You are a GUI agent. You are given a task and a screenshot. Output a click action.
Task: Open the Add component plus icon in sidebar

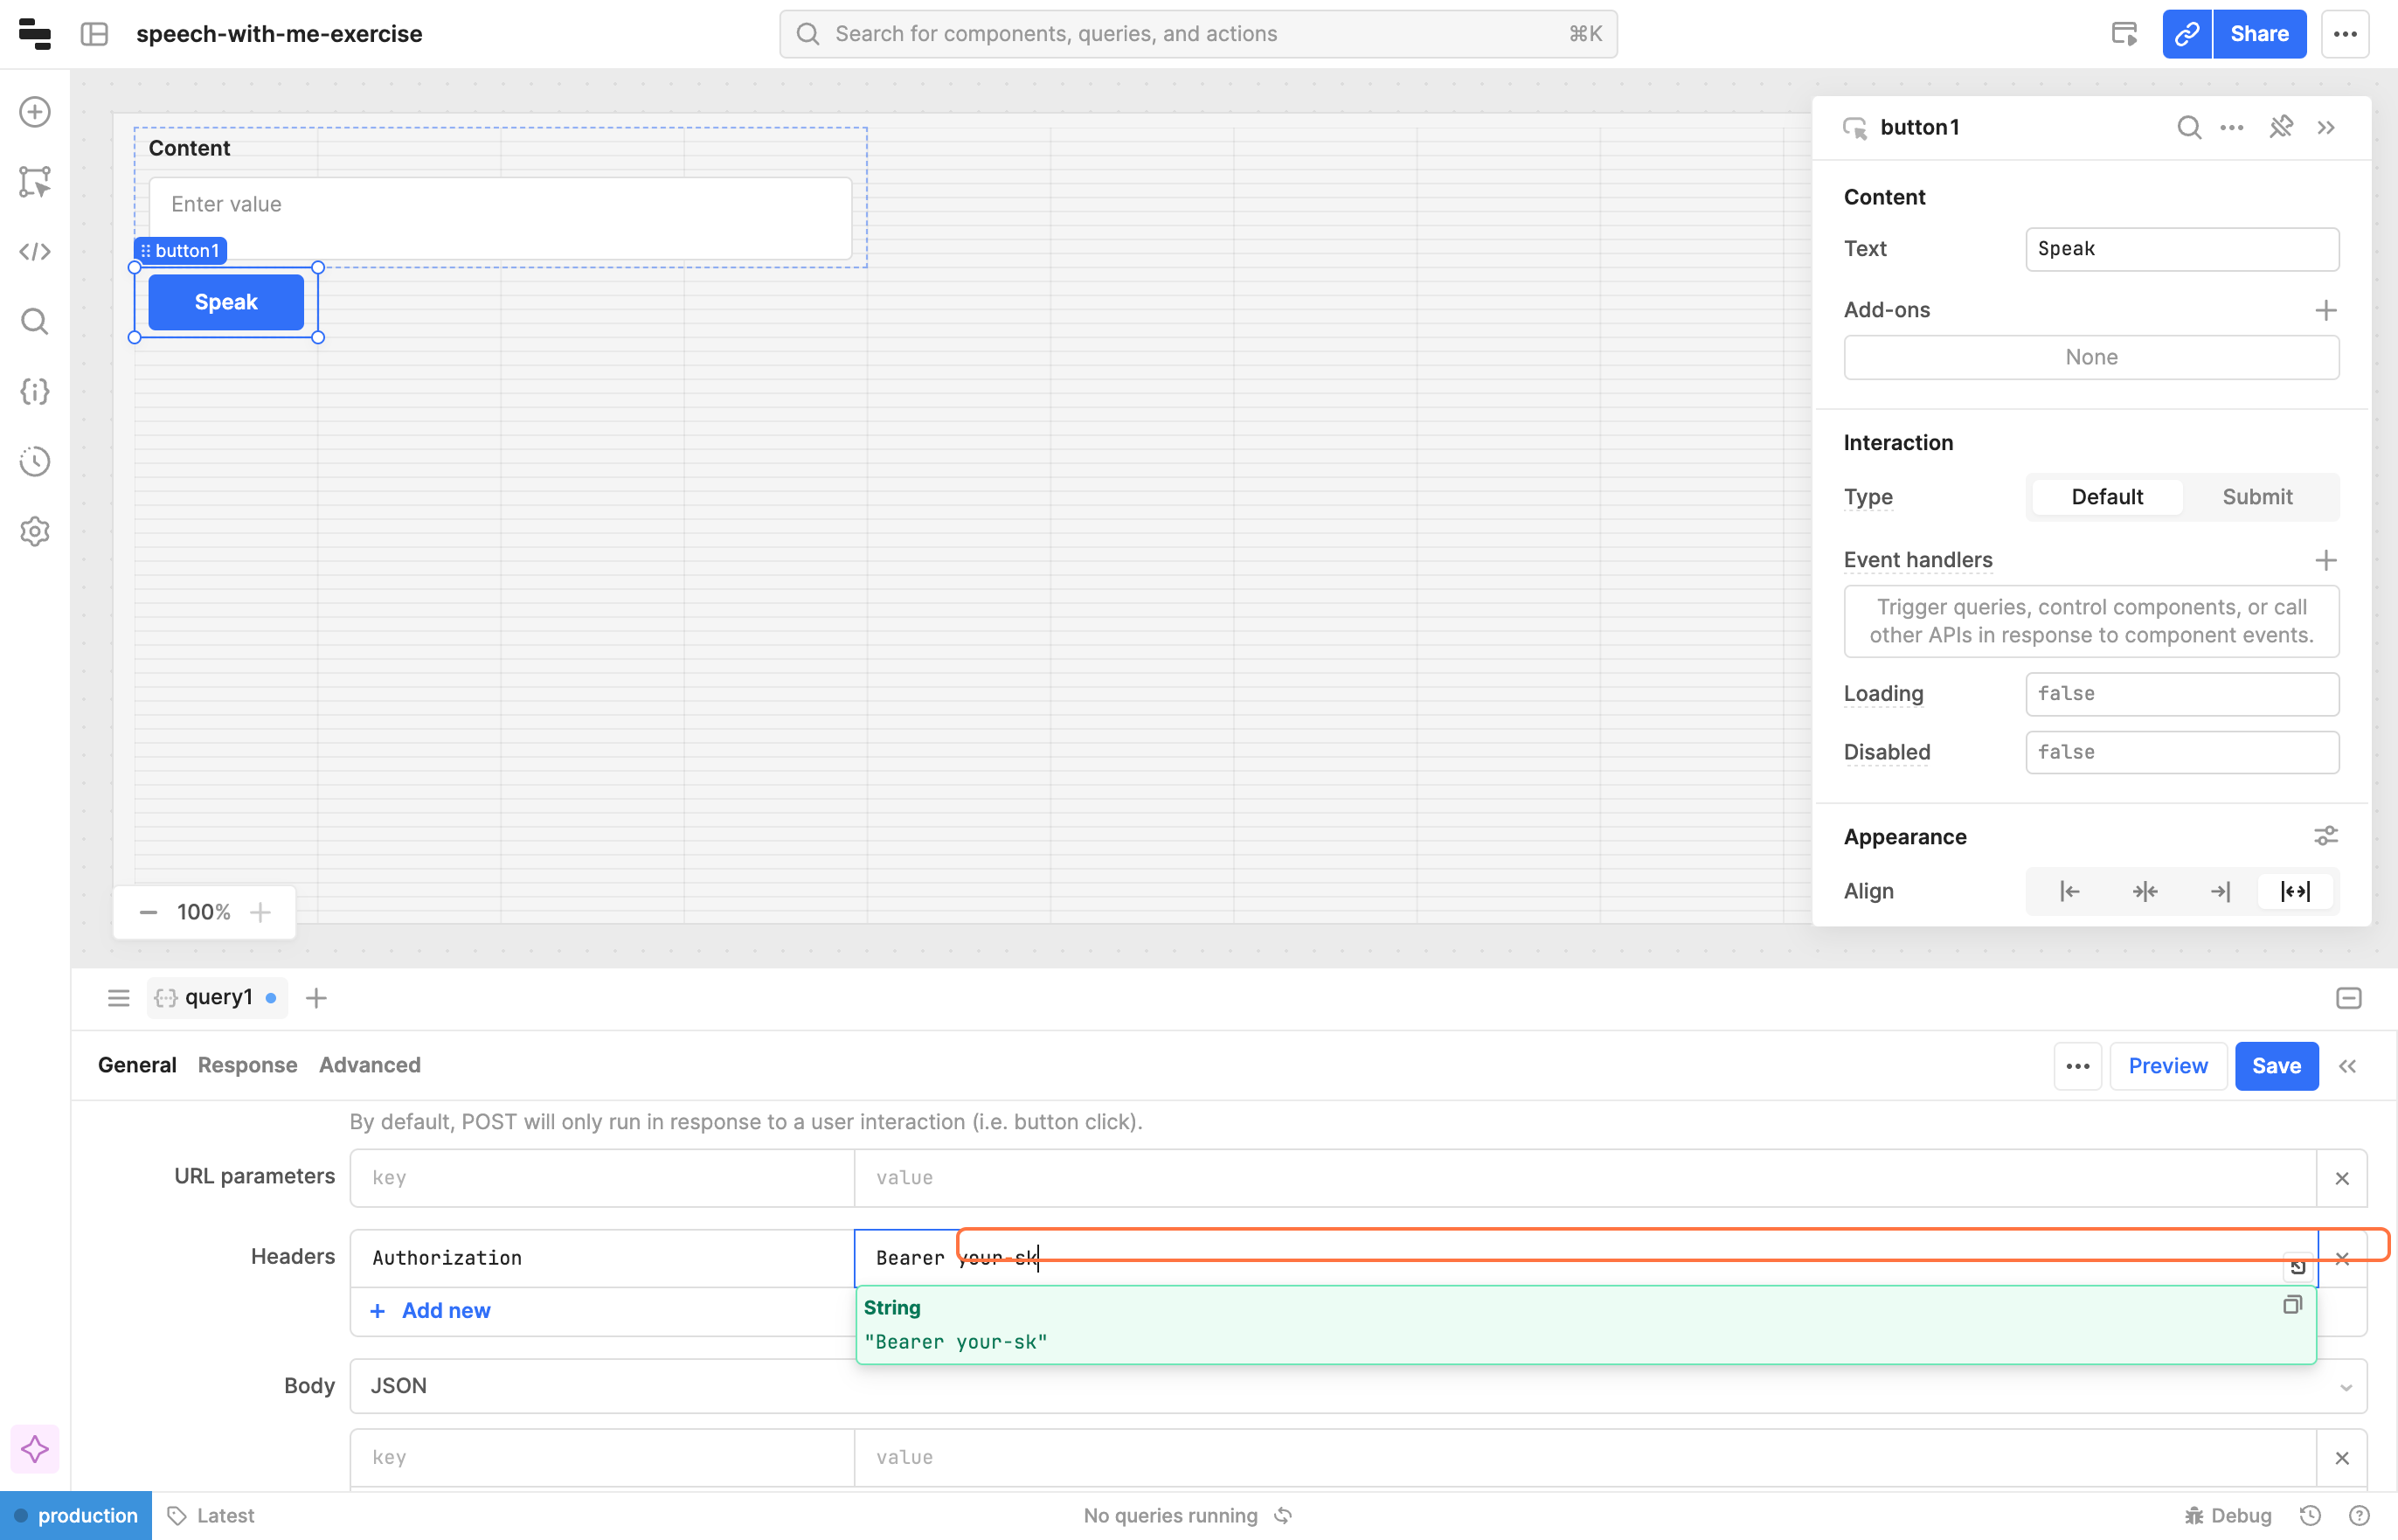pos(35,112)
